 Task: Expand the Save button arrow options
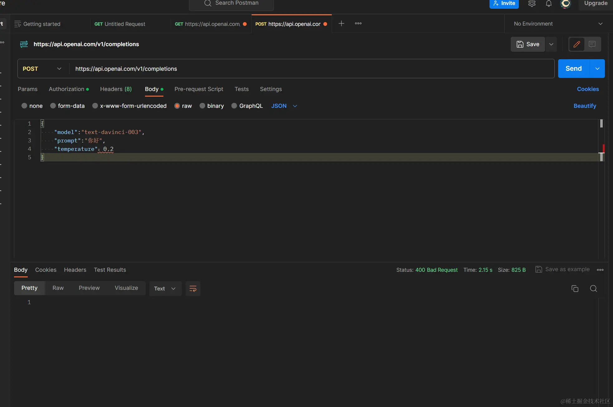[551, 44]
